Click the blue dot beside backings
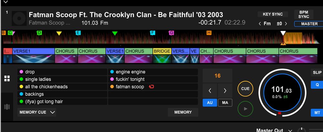This screenshot has height=132, width=323. click(x=21, y=94)
